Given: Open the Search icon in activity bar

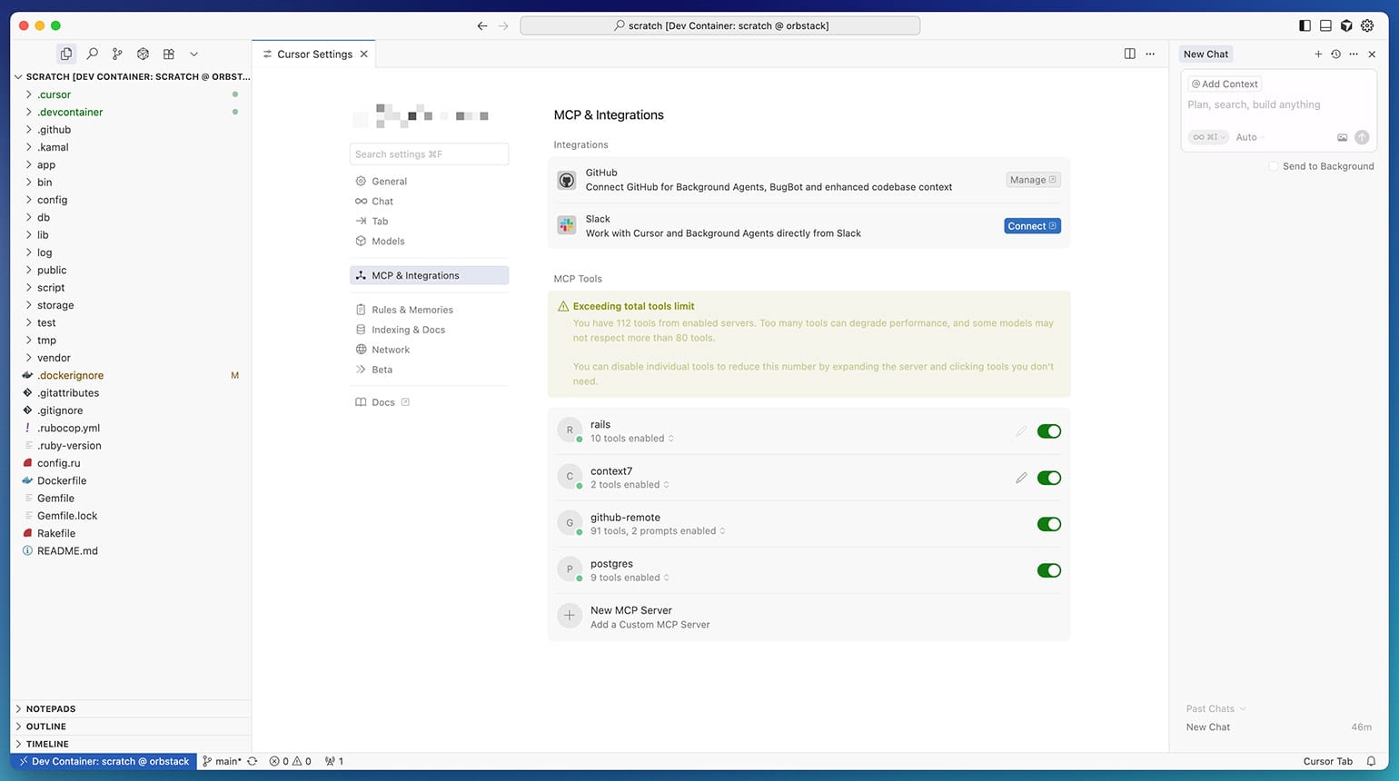Looking at the screenshot, I should [x=92, y=54].
